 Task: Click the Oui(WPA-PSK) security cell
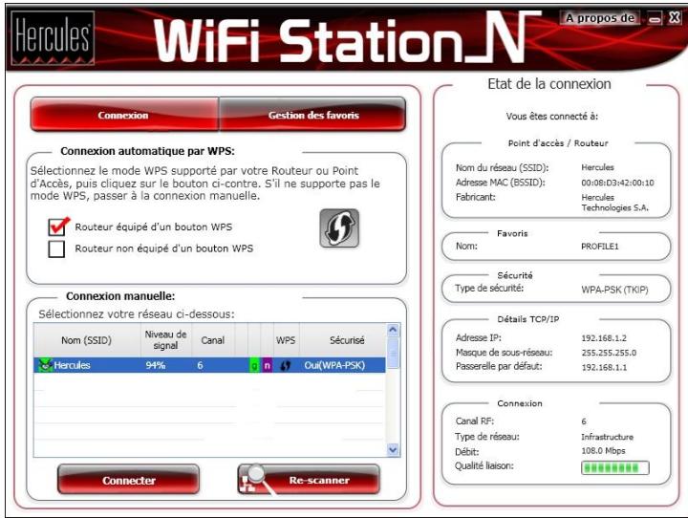click(x=334, y=365)
